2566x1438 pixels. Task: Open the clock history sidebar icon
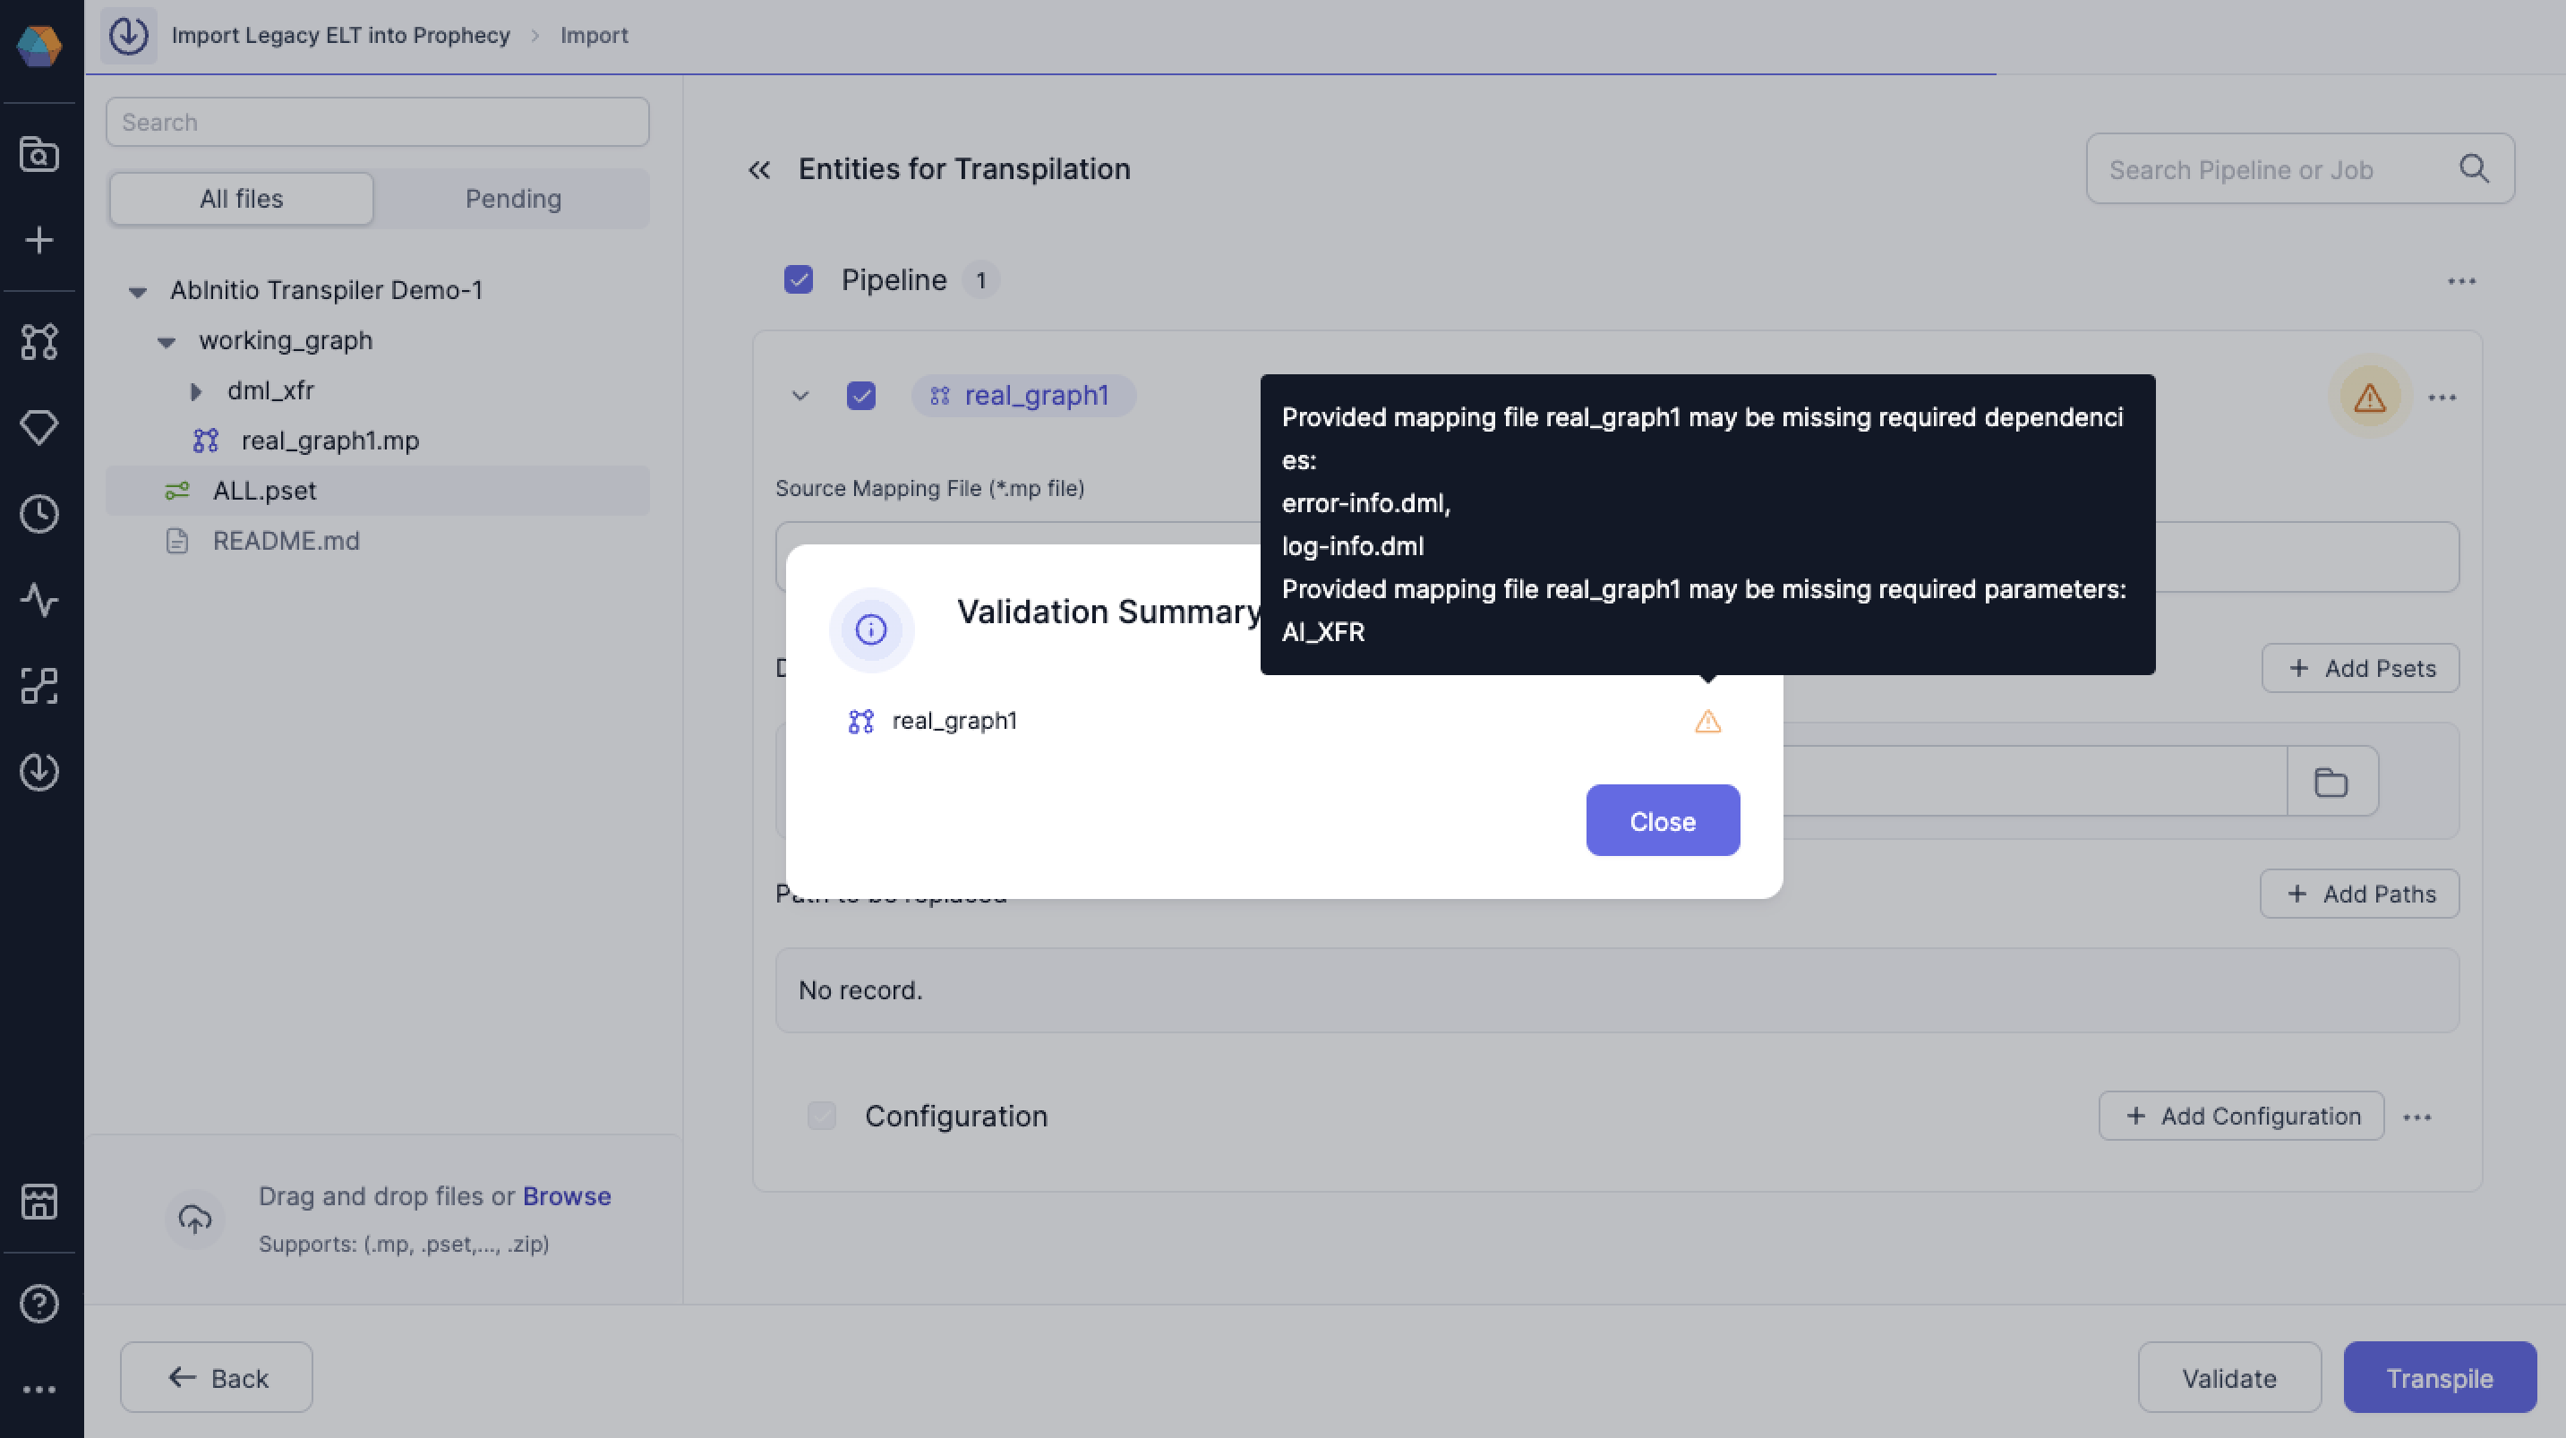(40, 514)
